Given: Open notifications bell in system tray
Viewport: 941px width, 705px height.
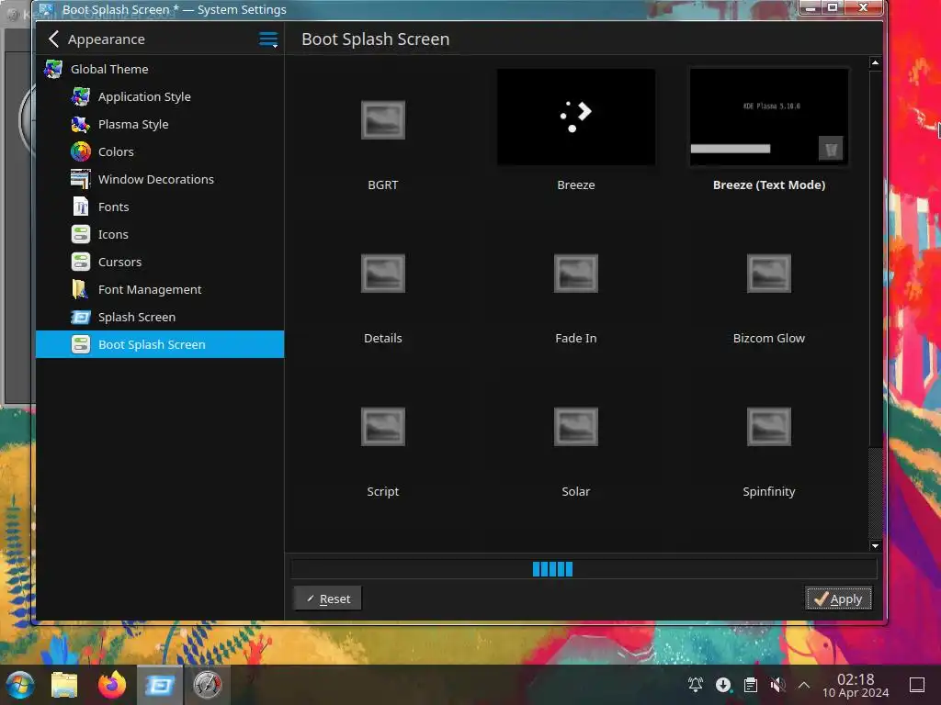Looking at the screenshot, I should click(x=695, y=685).
